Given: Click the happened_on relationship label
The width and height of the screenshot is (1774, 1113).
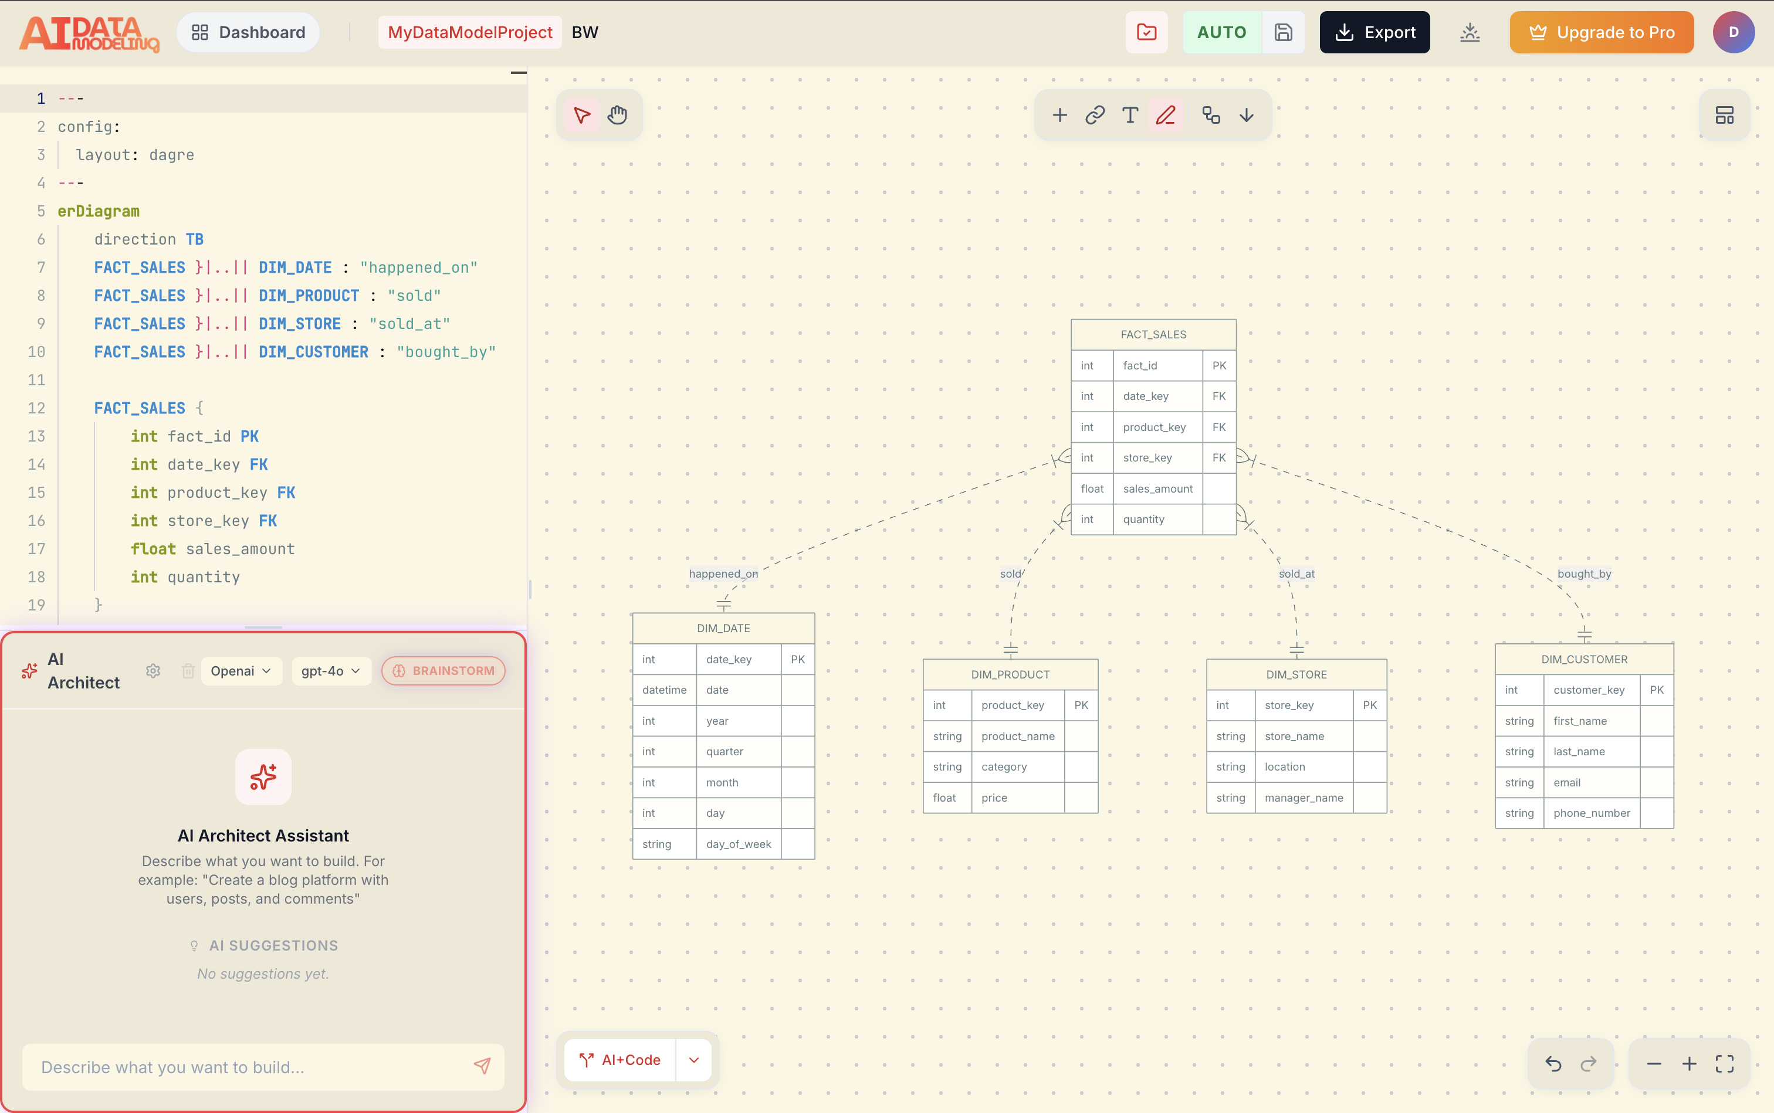Looking at the screenshot, I should tap(723, 574).
